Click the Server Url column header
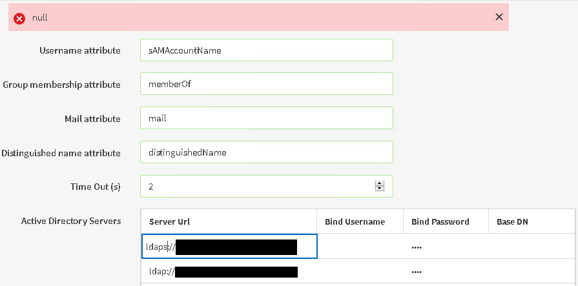This screenshot has height=286, width=578. 229,221
